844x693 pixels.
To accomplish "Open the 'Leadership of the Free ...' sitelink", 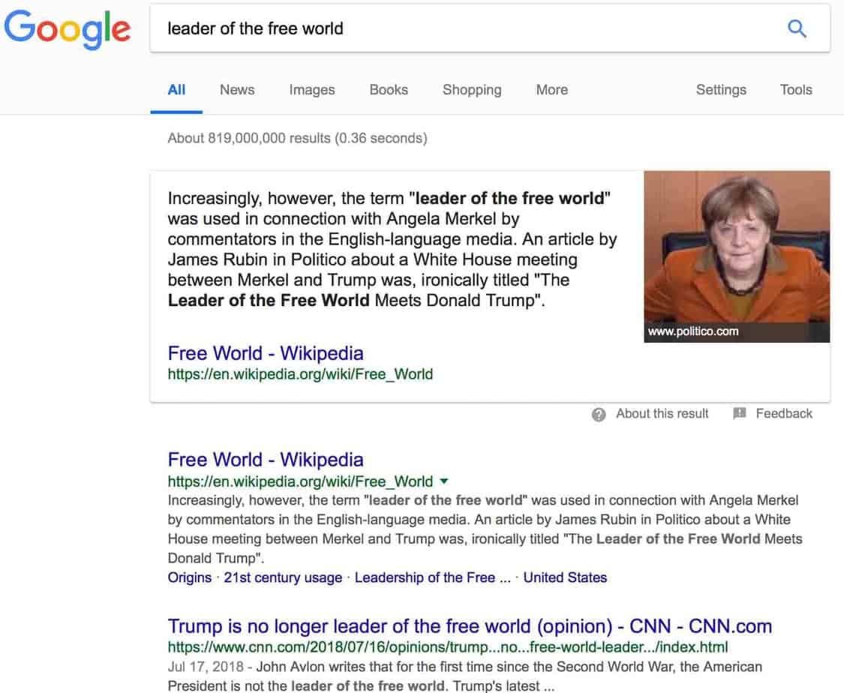I will pos(433,577).
